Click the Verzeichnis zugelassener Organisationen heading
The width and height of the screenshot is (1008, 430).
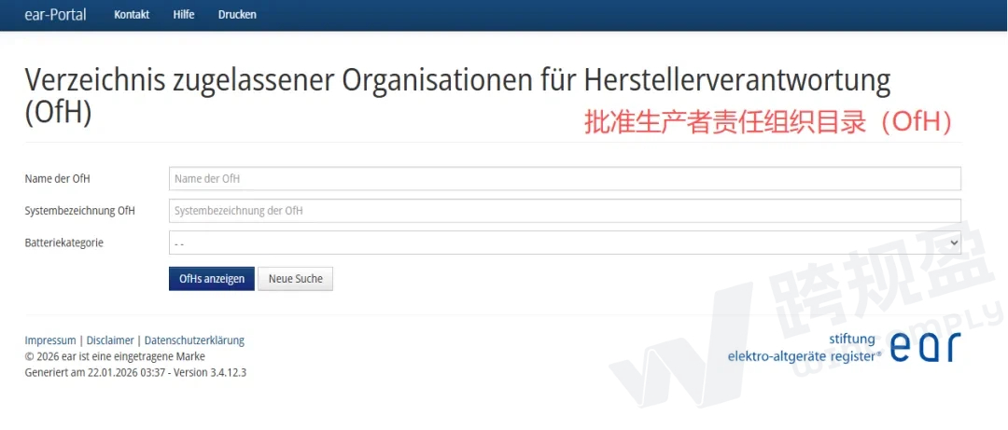[457, 81]
